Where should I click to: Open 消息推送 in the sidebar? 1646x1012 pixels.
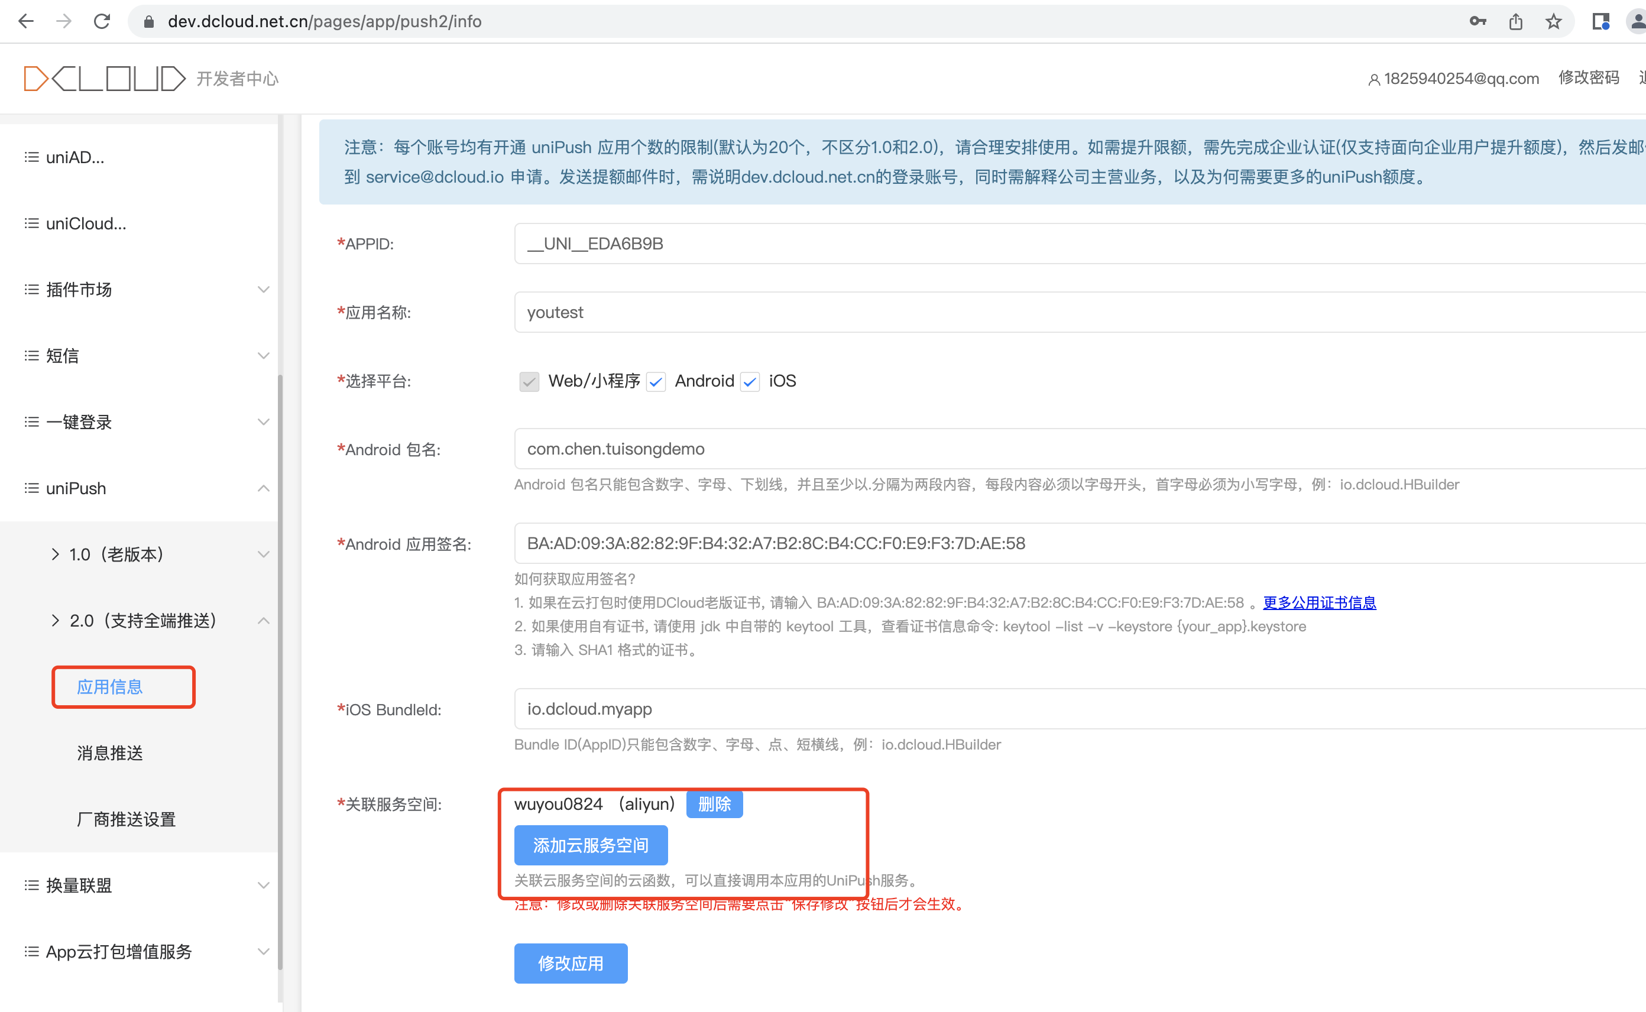[110, 754]
